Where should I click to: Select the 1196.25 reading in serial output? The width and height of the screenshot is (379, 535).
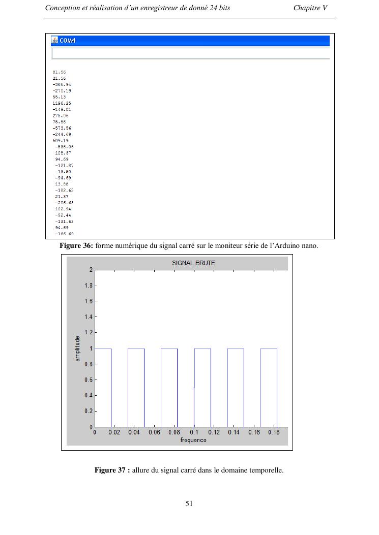click(62, 103)
